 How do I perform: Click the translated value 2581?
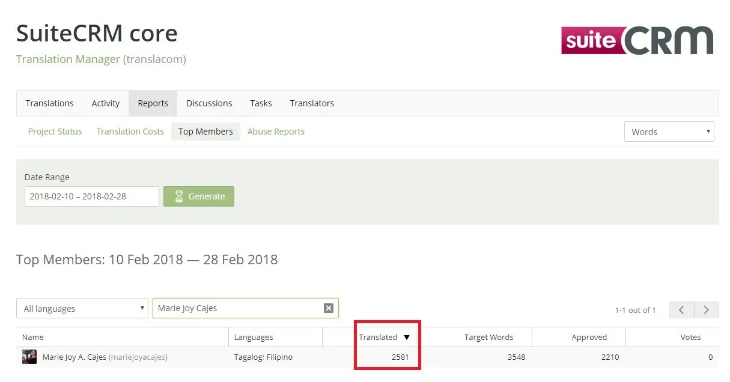(400, 357)
